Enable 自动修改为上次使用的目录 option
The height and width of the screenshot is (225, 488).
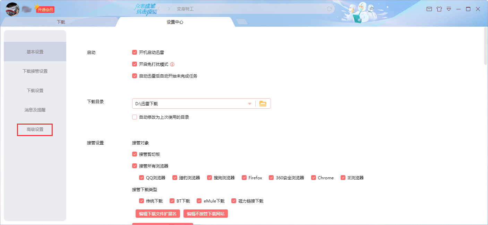click(x=134, y=117)
